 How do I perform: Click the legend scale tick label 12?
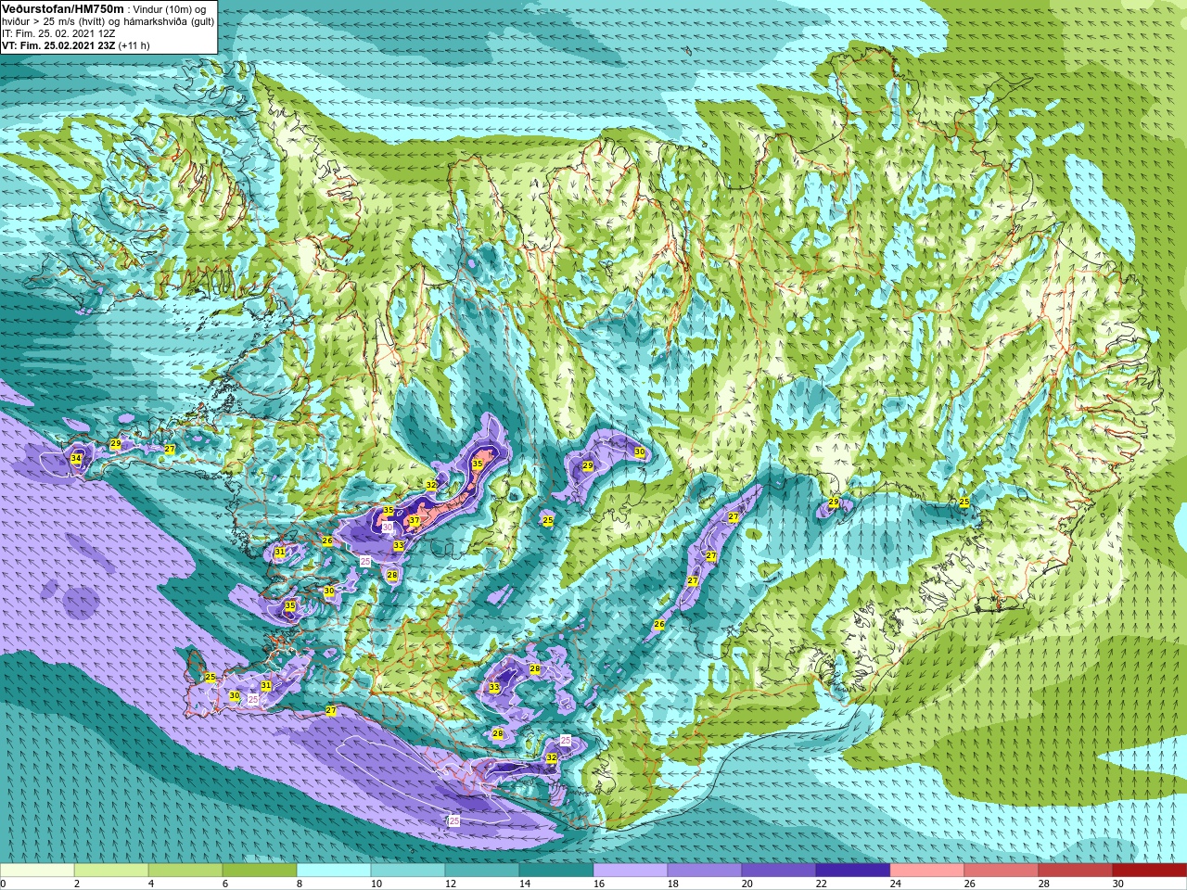[x=450, y=884]
